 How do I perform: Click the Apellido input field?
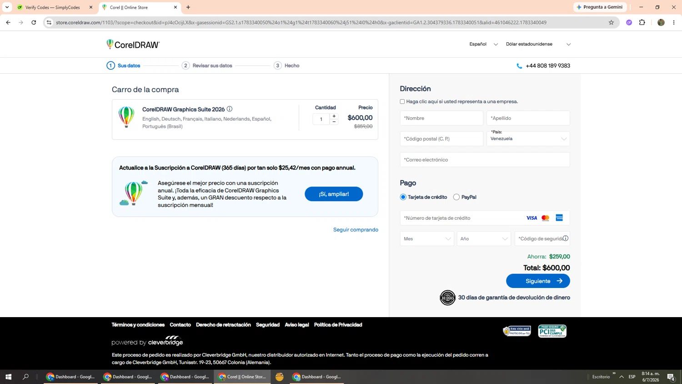tap(528, 118)
